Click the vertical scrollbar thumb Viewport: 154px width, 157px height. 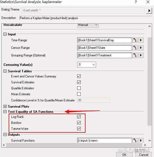coord(149,81)
